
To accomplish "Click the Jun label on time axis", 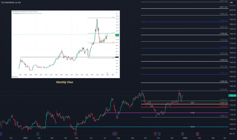I will (x=91, y=138).
